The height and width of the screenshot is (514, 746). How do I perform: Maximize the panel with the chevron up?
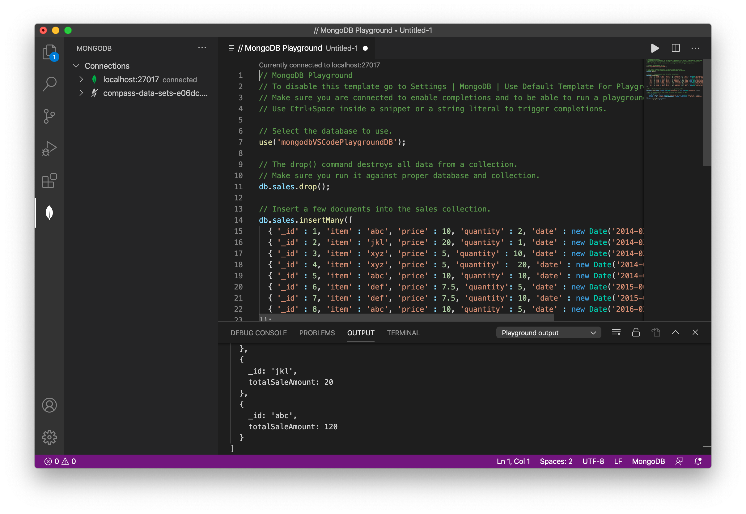point(675,332)
